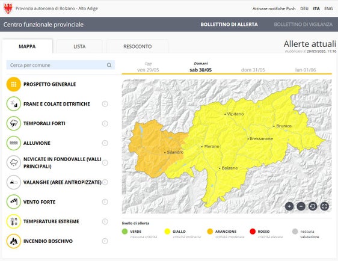This screenshot has height=261, width=338.
Task: Click the yellow GIALLO legend swatch
Action: (167, 232)
